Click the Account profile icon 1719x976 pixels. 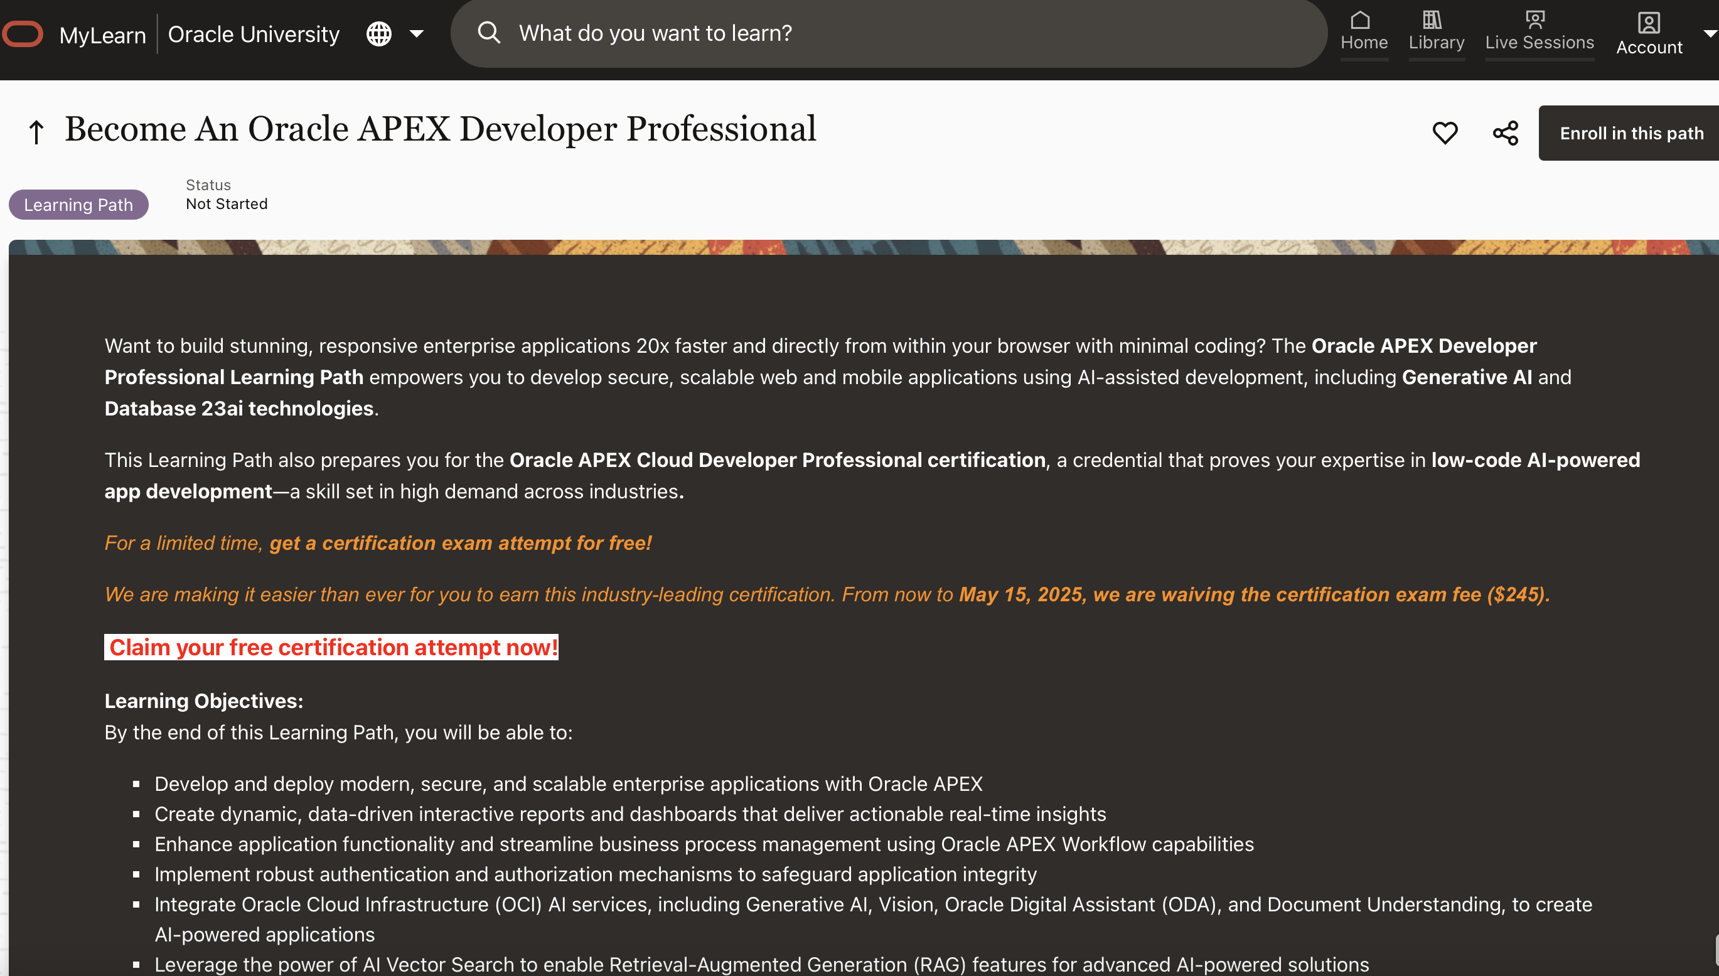click(x=1648, y=23)
